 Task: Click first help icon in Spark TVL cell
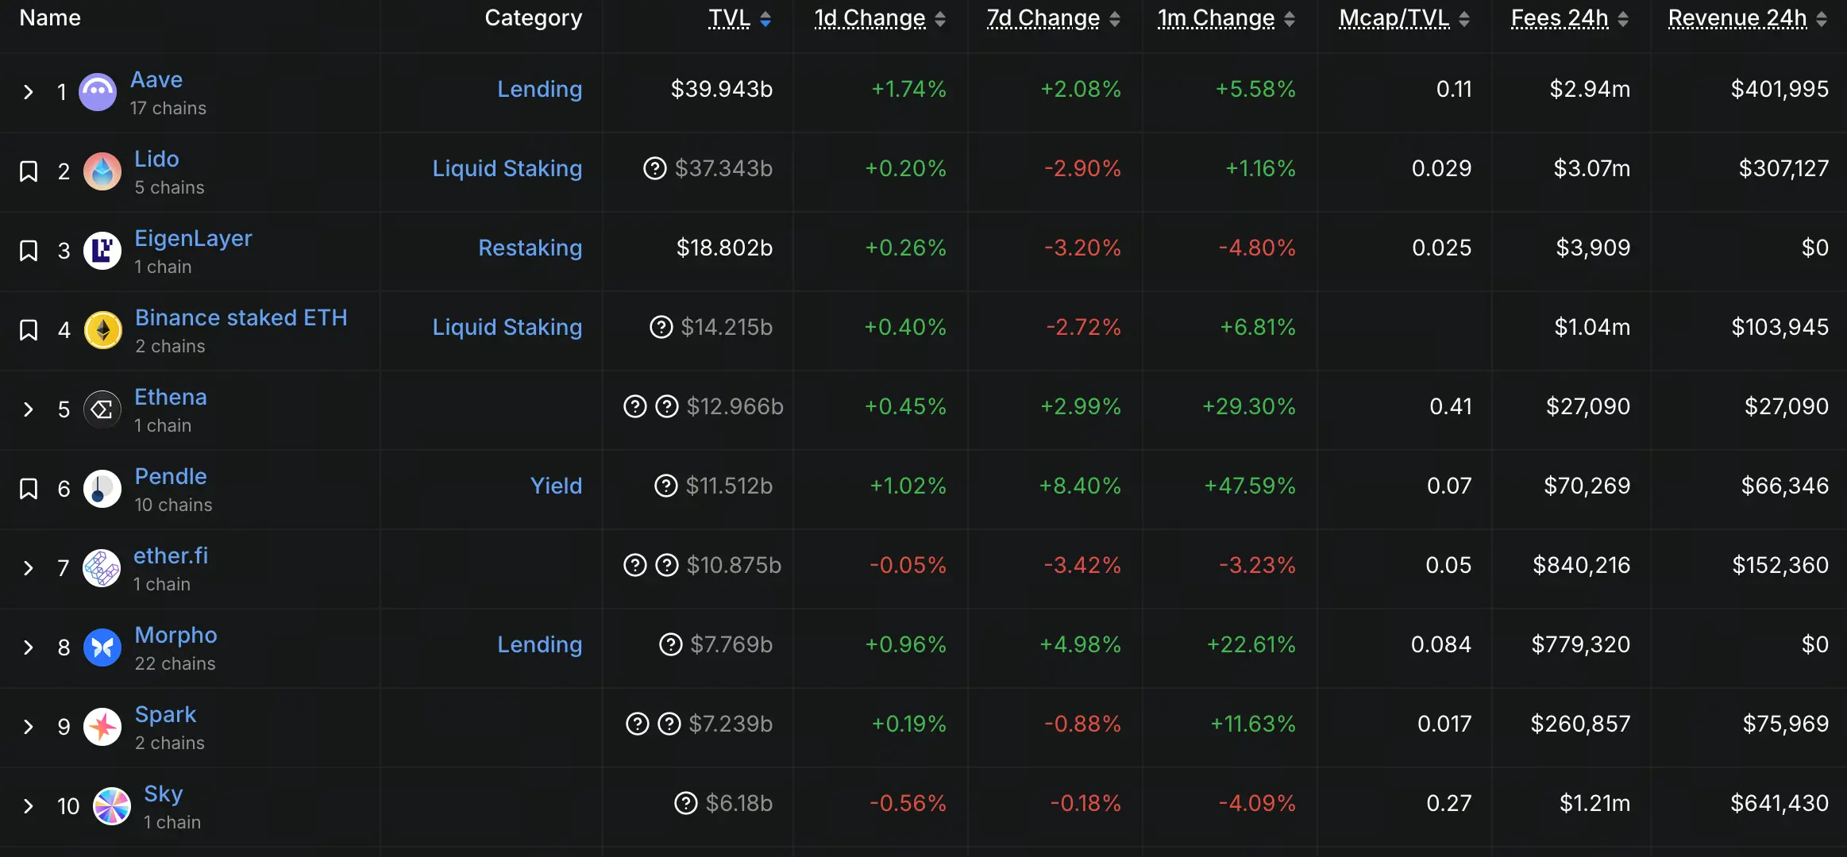coord(638,724)
